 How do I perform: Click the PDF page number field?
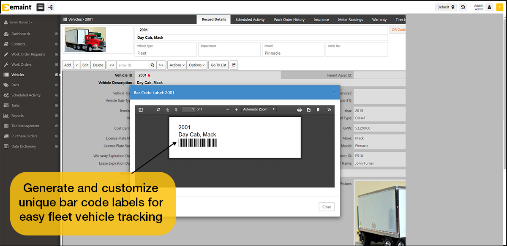click(x=188, y=110)
